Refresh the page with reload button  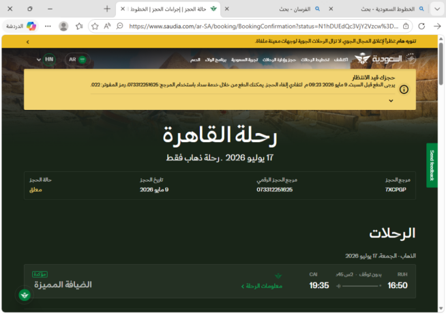421,26
